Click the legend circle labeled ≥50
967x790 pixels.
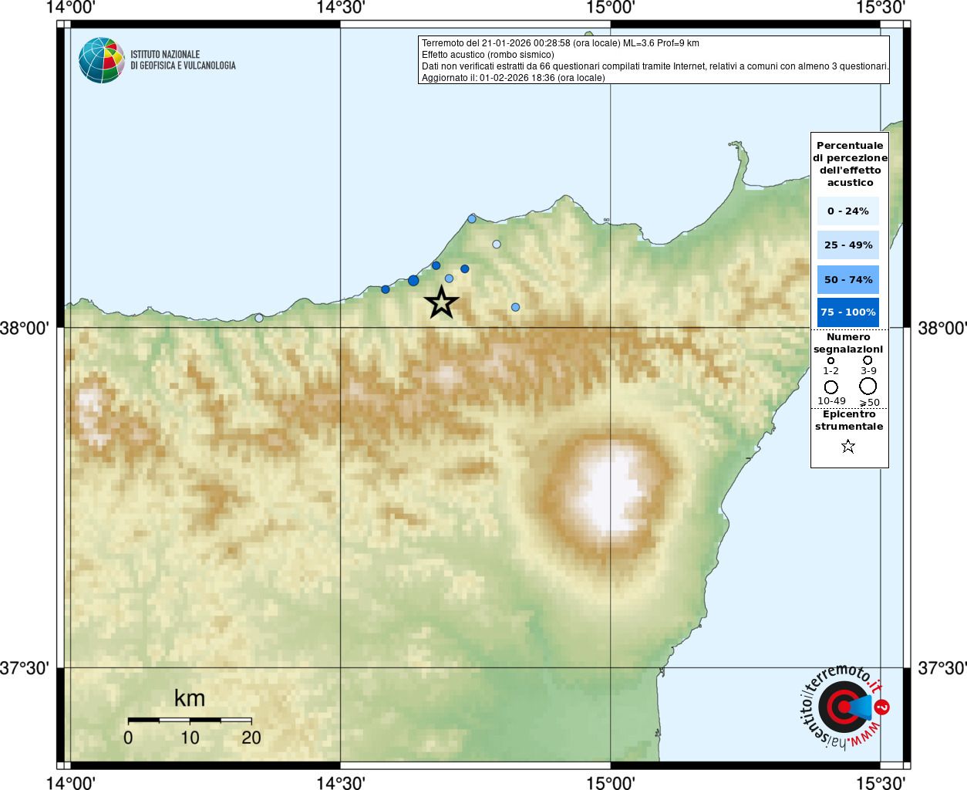868,386
